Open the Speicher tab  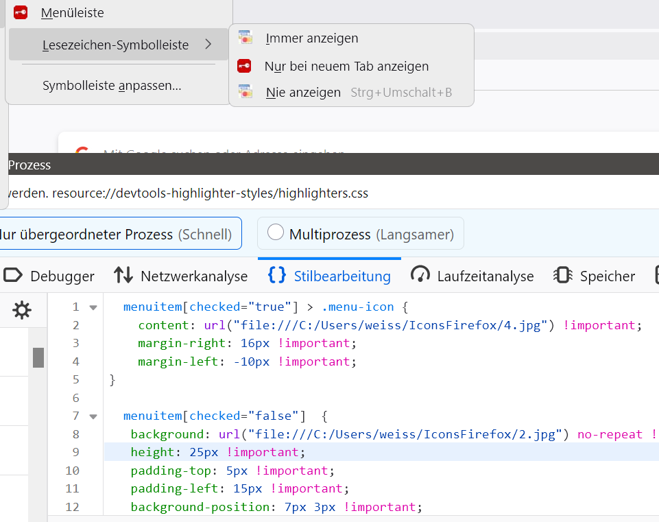tap(607, 276)
